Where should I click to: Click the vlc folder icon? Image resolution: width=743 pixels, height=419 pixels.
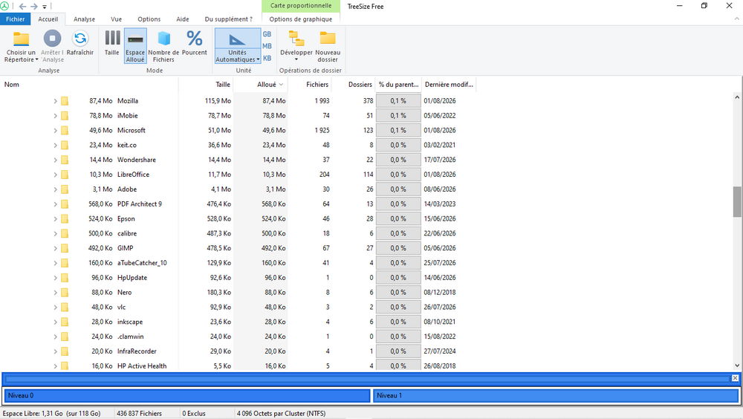[65, 307]
